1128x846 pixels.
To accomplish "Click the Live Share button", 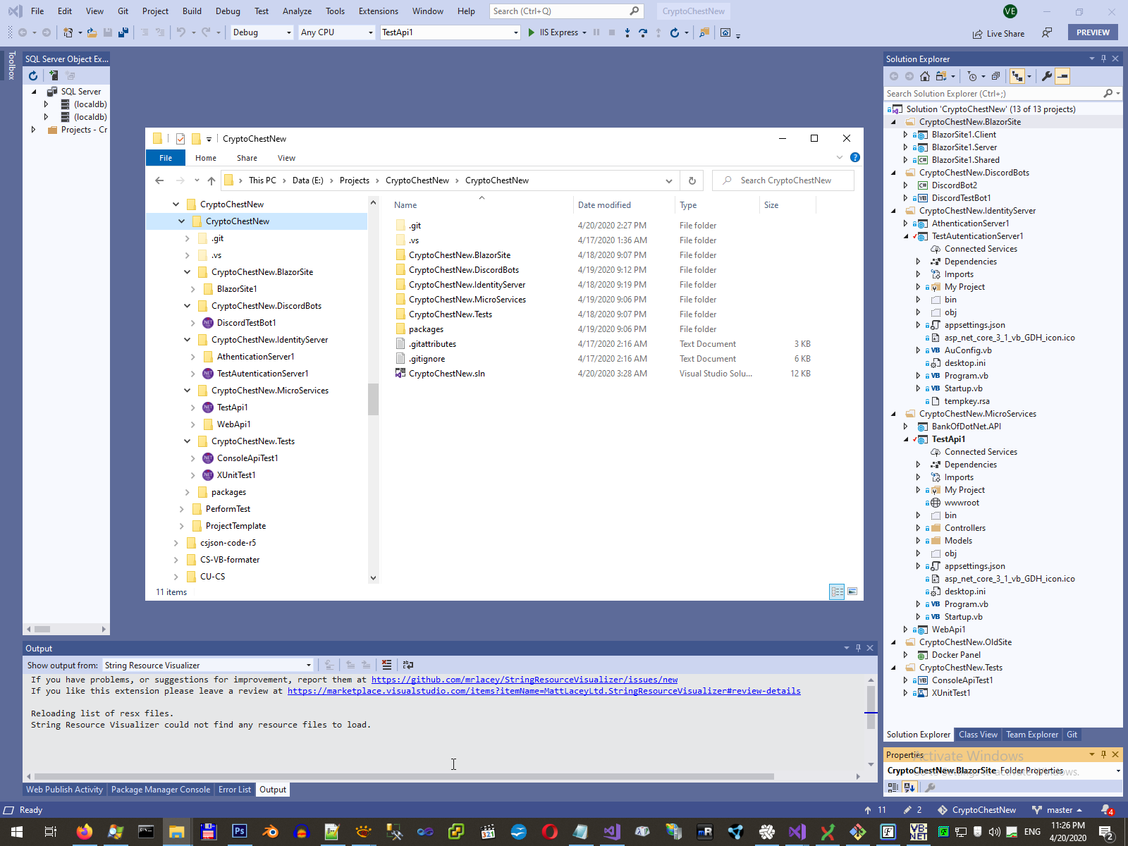I will (x=998, y=33).
